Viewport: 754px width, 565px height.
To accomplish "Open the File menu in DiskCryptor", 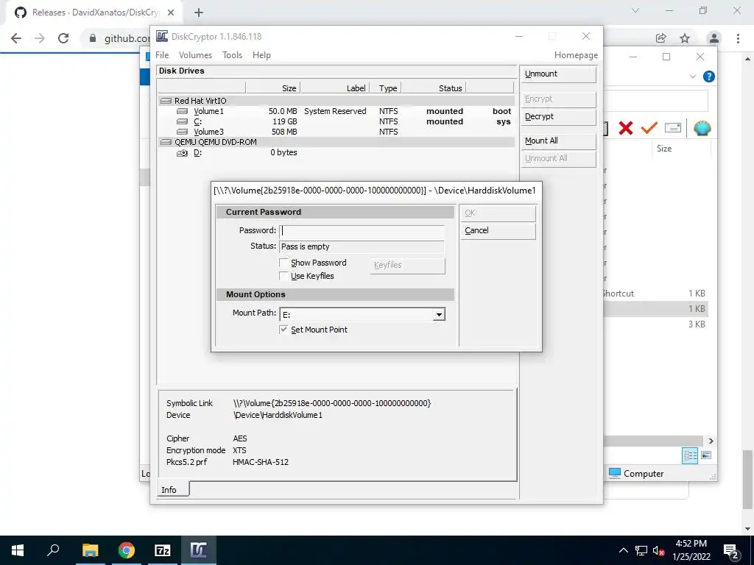I will (162, 55).
